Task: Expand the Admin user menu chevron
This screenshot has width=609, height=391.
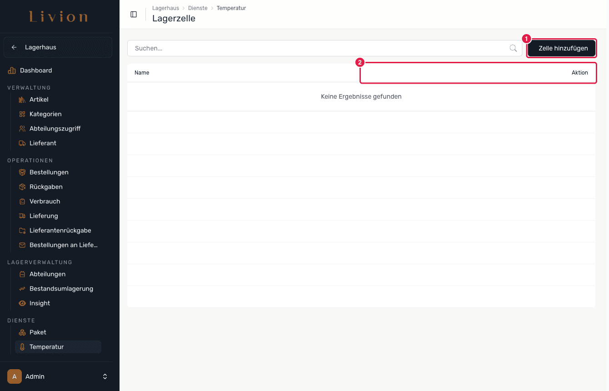Action: (105, 376)
